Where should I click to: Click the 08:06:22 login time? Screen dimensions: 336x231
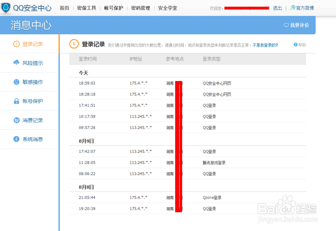click(87, 174)
